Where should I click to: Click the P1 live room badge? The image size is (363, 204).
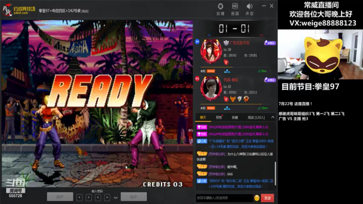270,43
